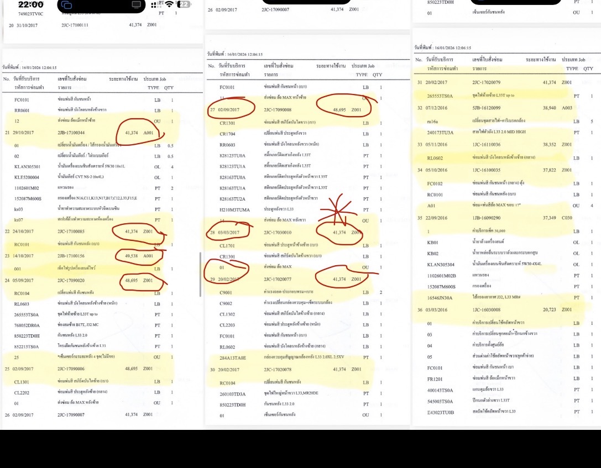Select part code 852213TS0A

pyautogui.click(x=27, y=346)
